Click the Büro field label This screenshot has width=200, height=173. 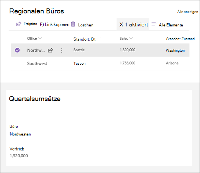pyautogui.click(x=14, y=126)
